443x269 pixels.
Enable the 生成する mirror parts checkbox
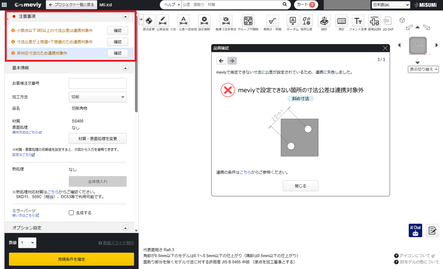tap(71, 213)
